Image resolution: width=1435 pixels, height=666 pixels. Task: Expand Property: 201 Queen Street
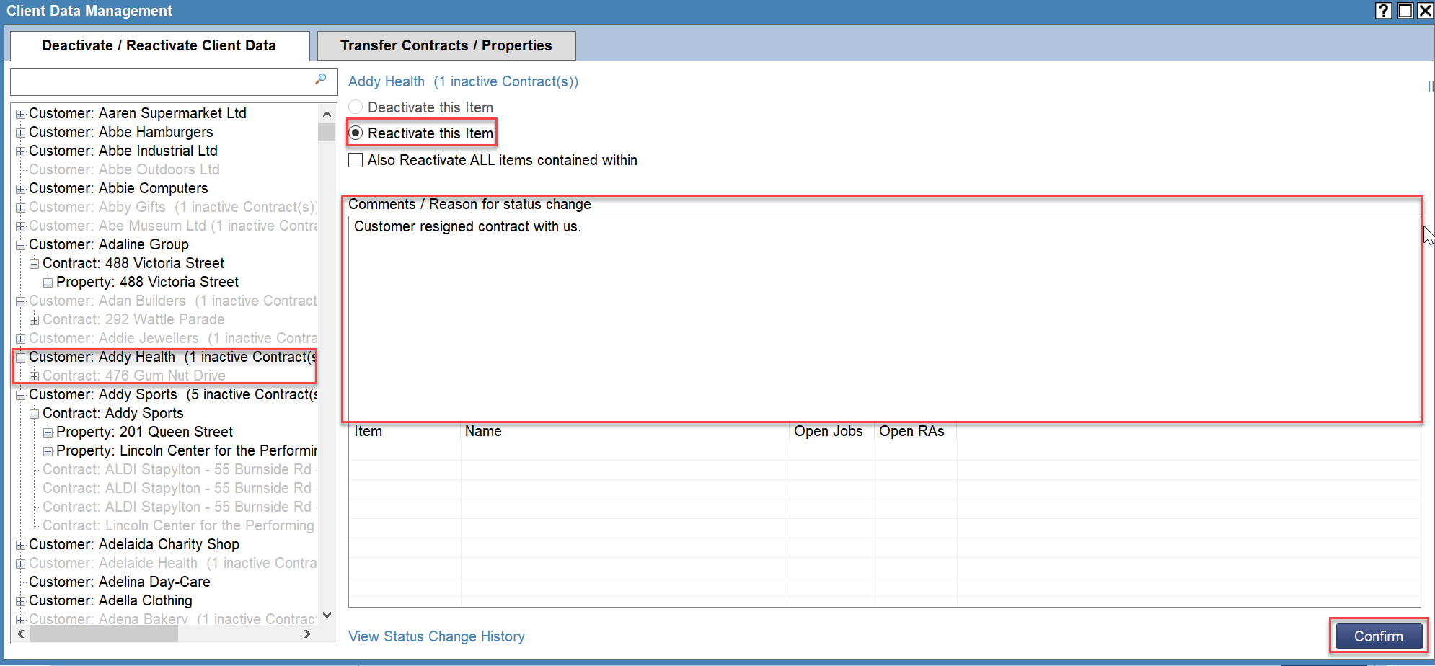[x=48, y=432]
